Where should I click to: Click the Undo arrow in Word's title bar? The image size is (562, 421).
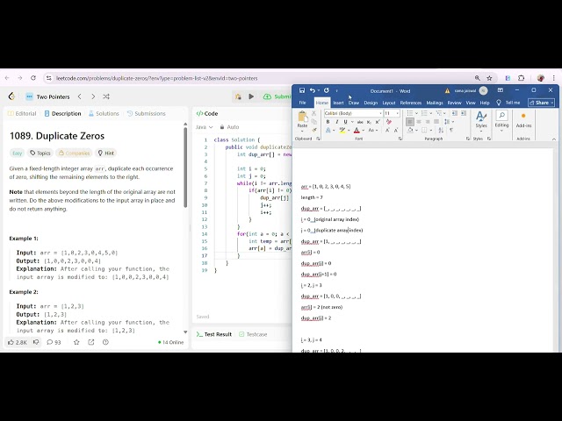point(313,90)
